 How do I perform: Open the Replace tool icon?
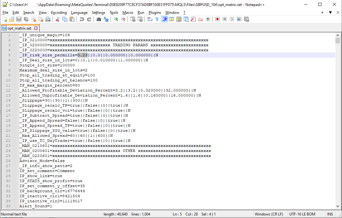(x=106, y=20)
